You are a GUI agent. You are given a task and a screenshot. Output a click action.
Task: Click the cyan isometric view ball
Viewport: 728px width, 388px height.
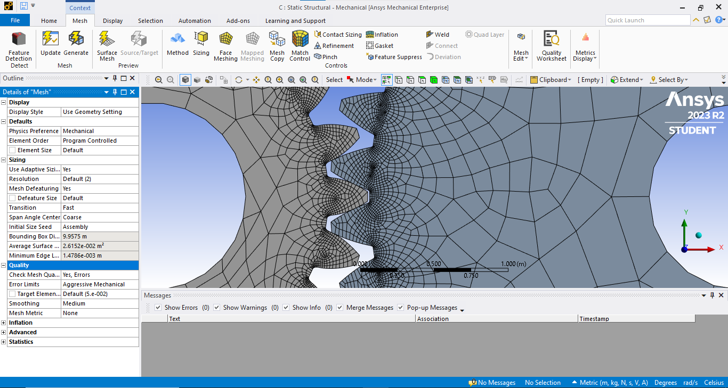point(699,235)
